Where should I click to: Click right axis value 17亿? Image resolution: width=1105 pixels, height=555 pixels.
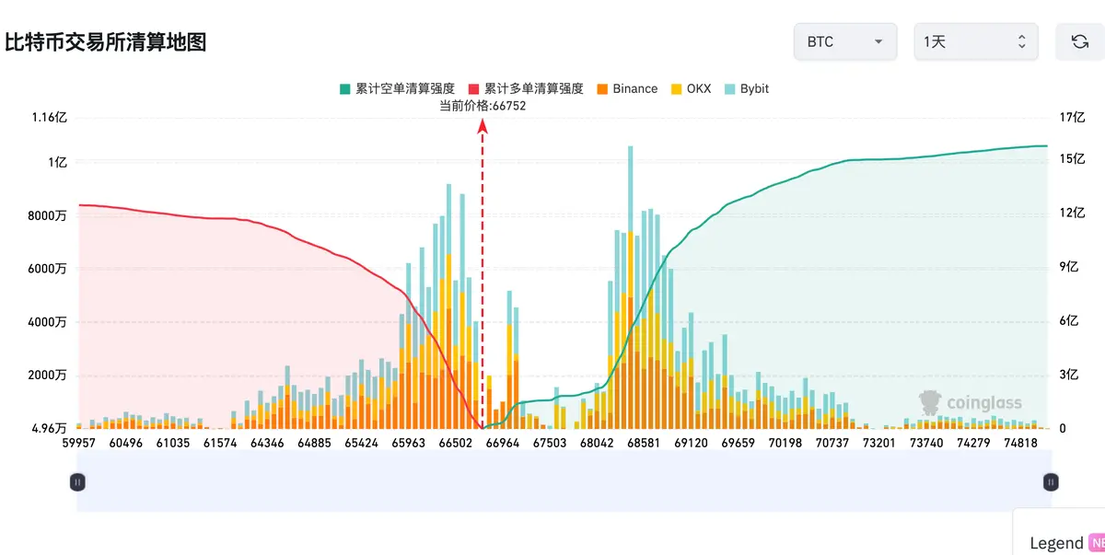pyautogui.click(x=1073, y=117)
